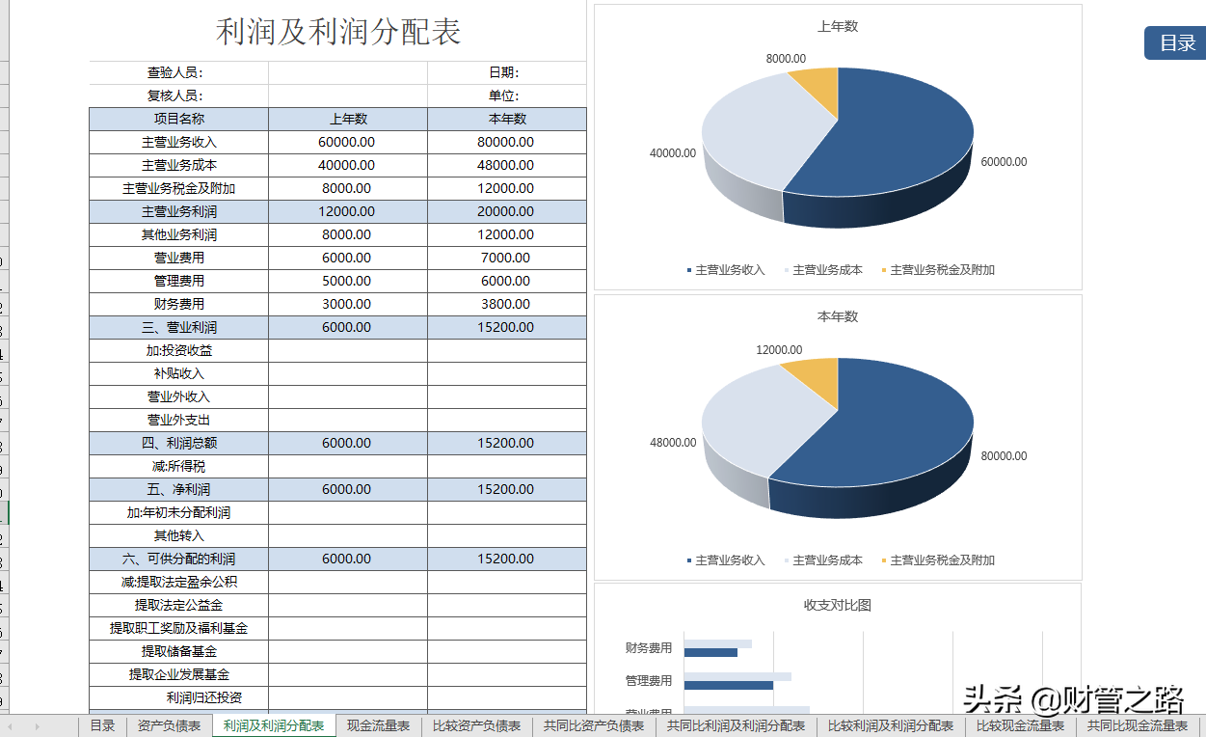Select the 上年数 pie chart title
Image resolution: width=1206 pixels, height=737 pixels.
tap(838, 26)
